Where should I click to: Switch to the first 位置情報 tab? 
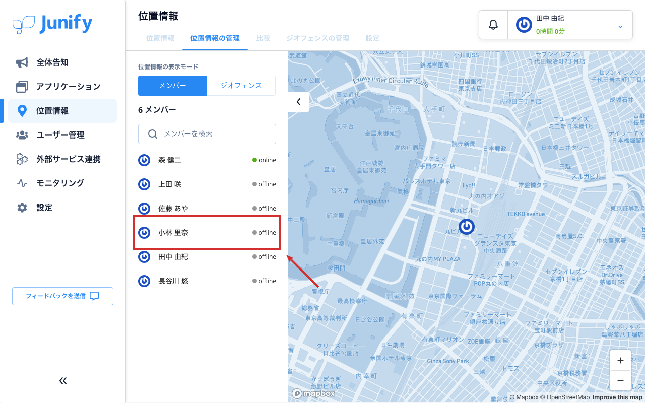(160, 38)
